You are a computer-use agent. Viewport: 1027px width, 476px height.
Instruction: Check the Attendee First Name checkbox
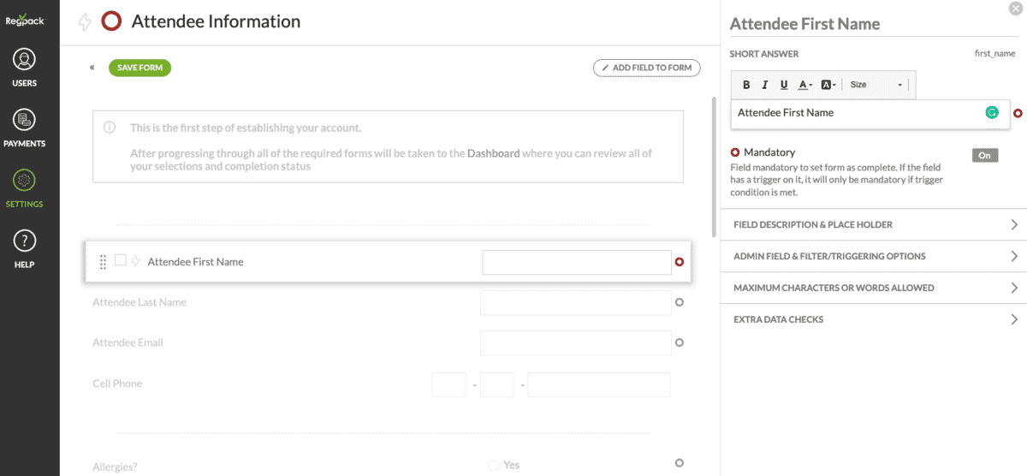click(x=121, y=260)
